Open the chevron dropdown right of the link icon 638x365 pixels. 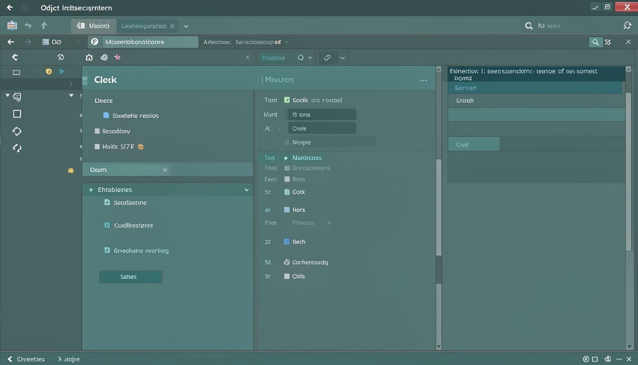[342, 58]
